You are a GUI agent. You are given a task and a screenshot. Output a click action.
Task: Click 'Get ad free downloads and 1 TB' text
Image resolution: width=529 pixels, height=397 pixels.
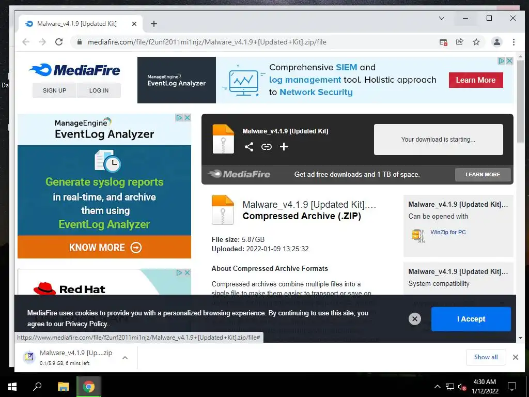coord(356,175)
